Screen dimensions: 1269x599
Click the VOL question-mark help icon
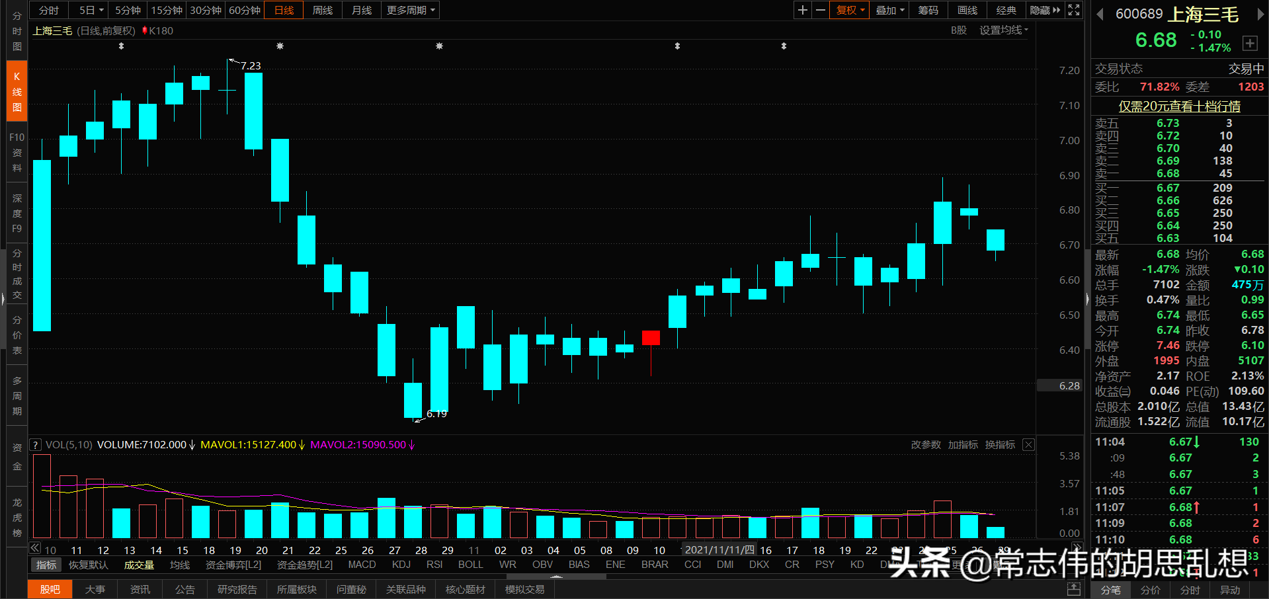[34, 444]
